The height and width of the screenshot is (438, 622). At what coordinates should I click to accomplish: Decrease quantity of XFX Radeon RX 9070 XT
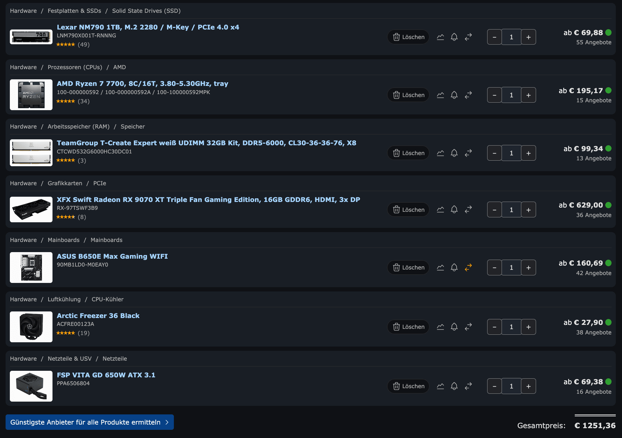click(494, 209)
